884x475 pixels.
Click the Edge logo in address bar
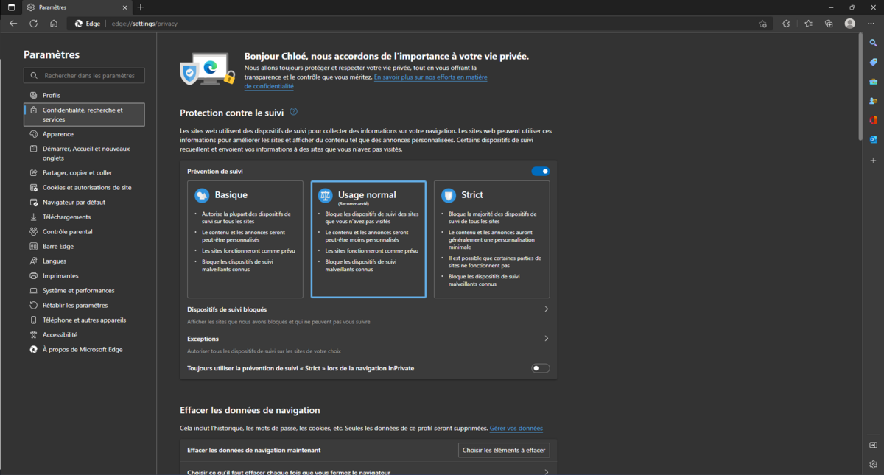(x=79, y=24)
